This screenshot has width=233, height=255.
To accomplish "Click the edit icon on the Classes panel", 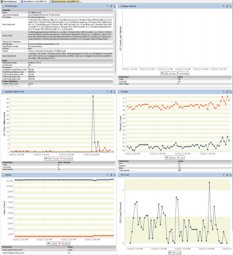I will (111, 175).
